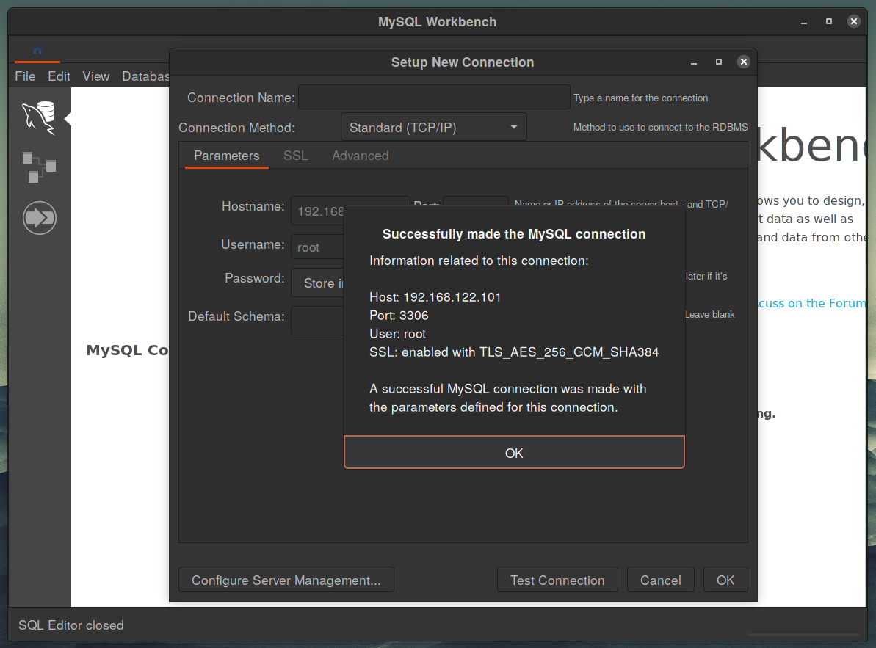Launch the Migration Wizard arrow icon
The width and height of the screenshot is (876, 648).
pyautogui.click(x=40, y=217)
